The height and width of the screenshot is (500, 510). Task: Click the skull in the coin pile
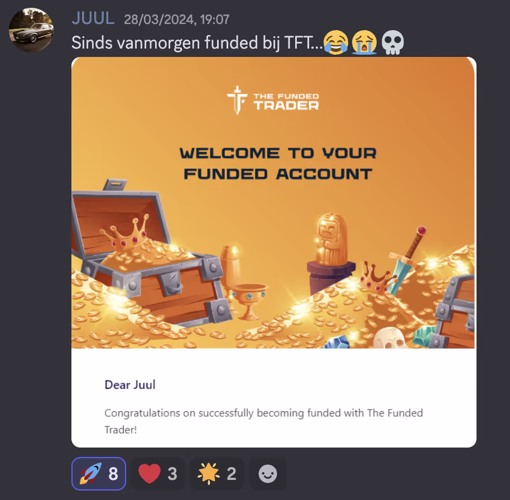(389, 338)
